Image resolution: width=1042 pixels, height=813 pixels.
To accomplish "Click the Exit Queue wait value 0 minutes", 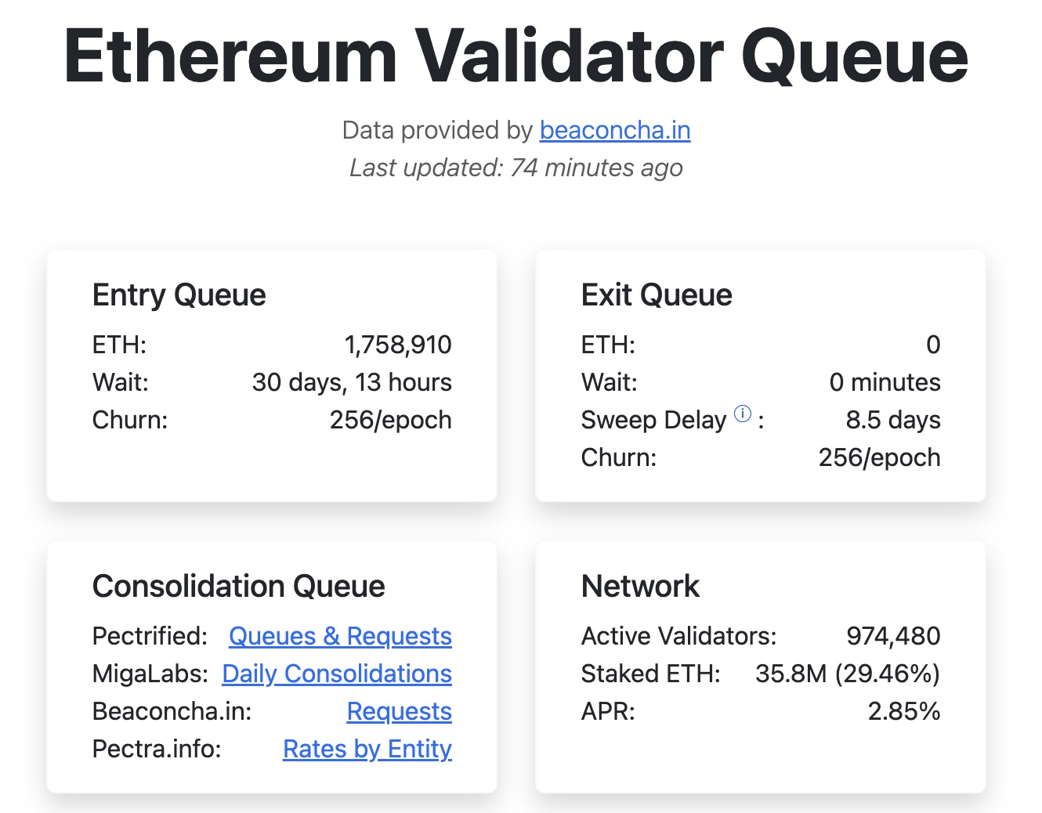I will tap(886, 382).
